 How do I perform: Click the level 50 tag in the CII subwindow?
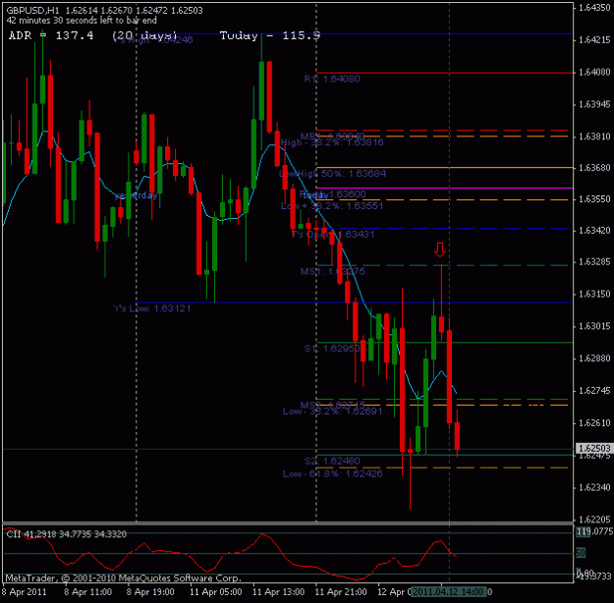(581, 553)
